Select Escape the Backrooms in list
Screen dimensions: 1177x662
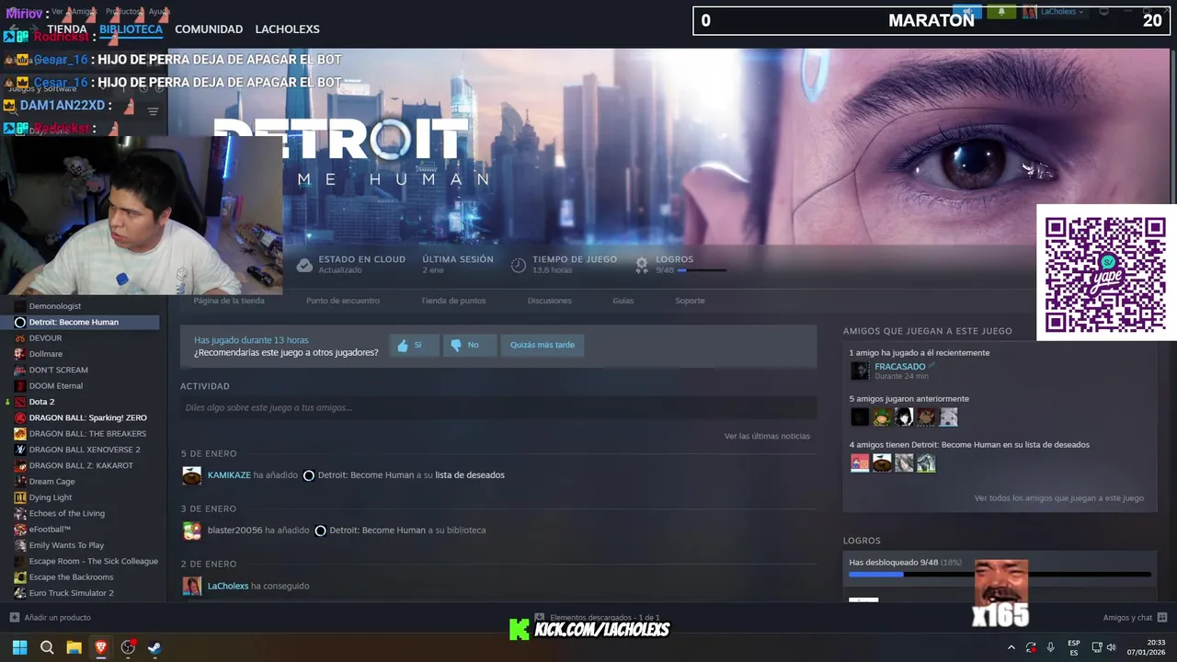tap(71, 577)
